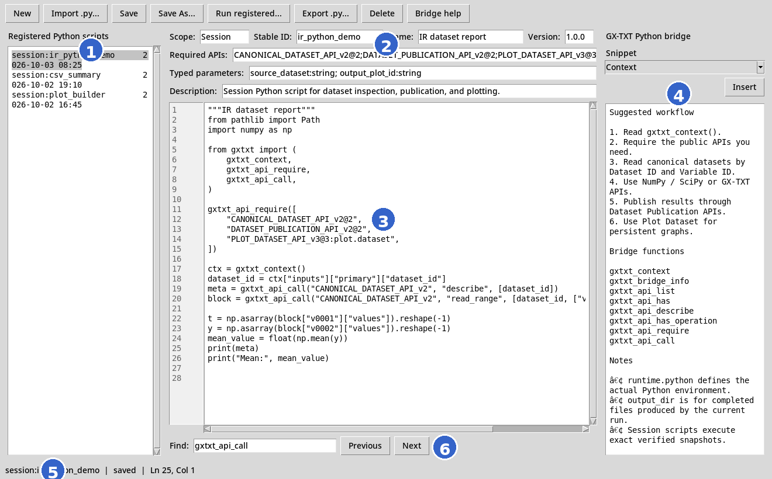Click "gxtxt_api_describe" in the bridge functions list
The image size is (772, 479).
pos(652,311)
